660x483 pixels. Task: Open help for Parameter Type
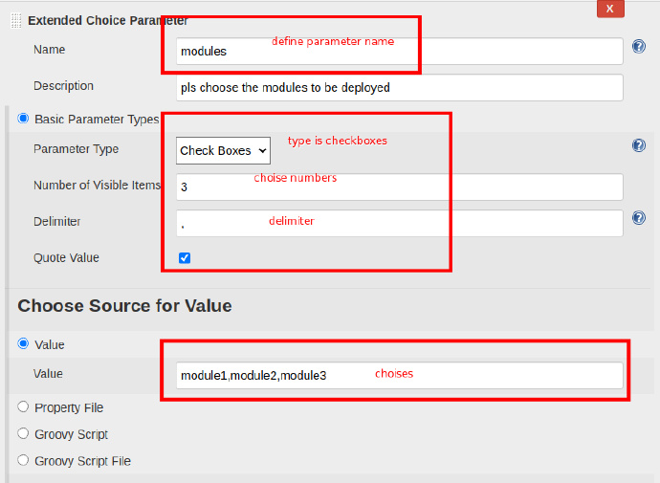(x=639, y=145)
